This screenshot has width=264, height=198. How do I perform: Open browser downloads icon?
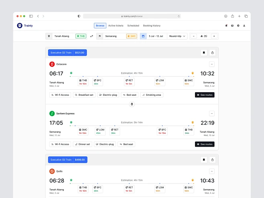(x=225, y=16)
